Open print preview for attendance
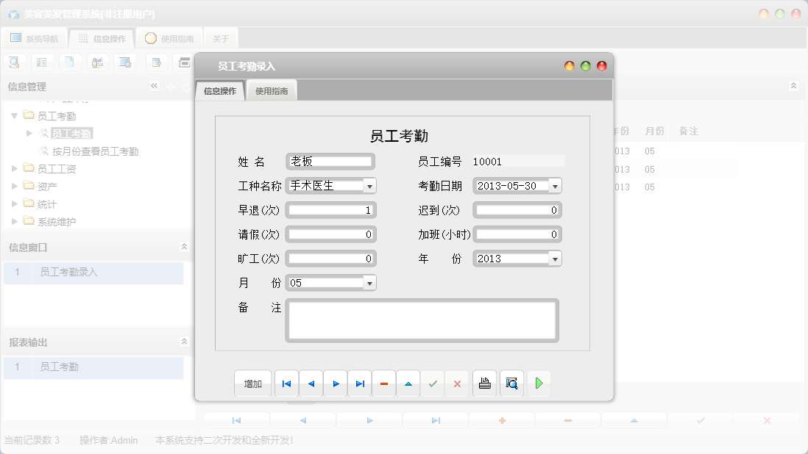 click(511, 383)
